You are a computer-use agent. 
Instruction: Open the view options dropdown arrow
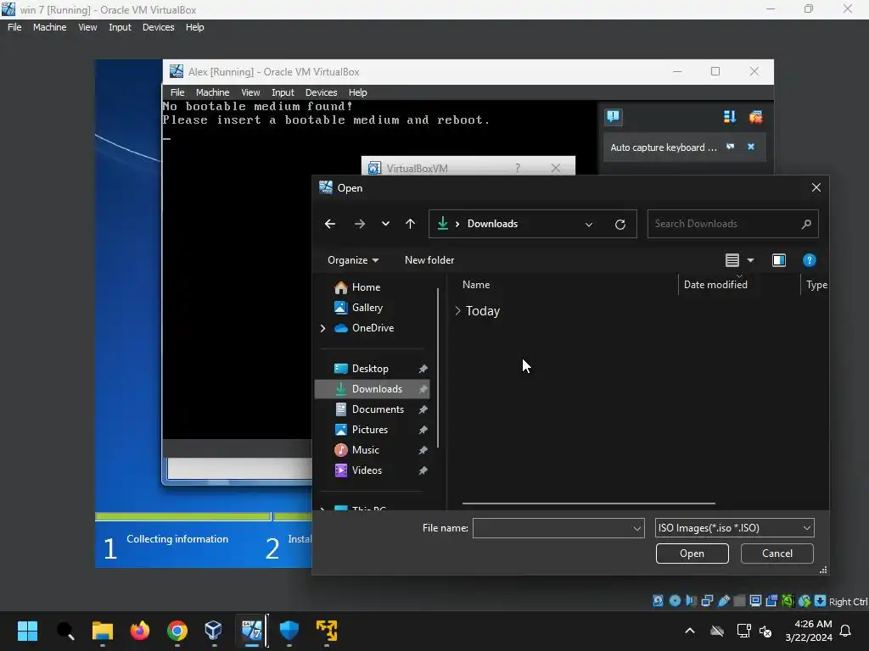coord(750,260)
